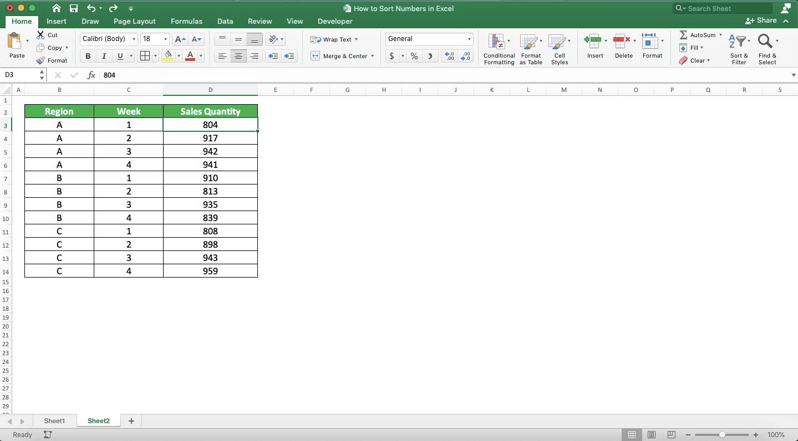The height and width of the screenshot is (441, 798).
Task: Click the Format painter brush
Action: [x=40, y=60]
